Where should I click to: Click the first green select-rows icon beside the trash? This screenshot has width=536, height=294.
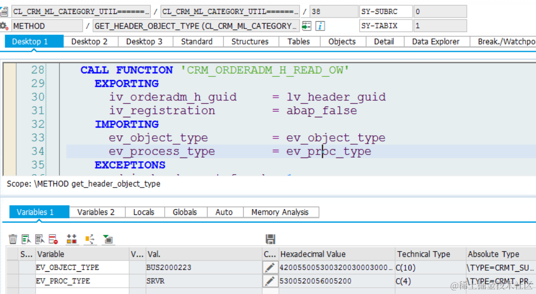(x=26, y=239)
